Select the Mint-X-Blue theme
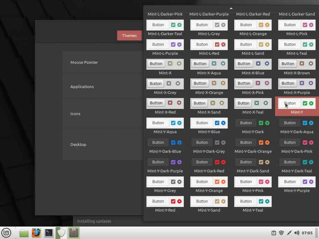The image size is (319, 239). [x=253, y=67]
